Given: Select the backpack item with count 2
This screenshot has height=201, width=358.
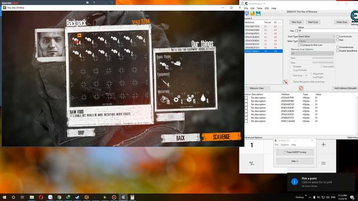Looking at the screenshot, I should click(128, 52).
